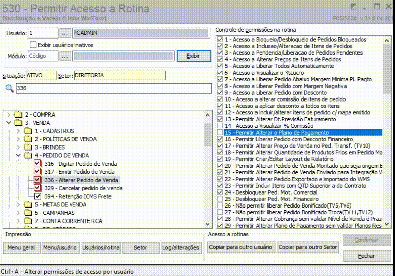Click the routine search field containing 336
Screen dimensions: 395x276
click(x=114, y=88)
